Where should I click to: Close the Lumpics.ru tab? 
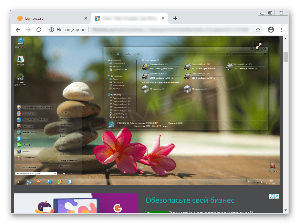(x=86, y=18)
